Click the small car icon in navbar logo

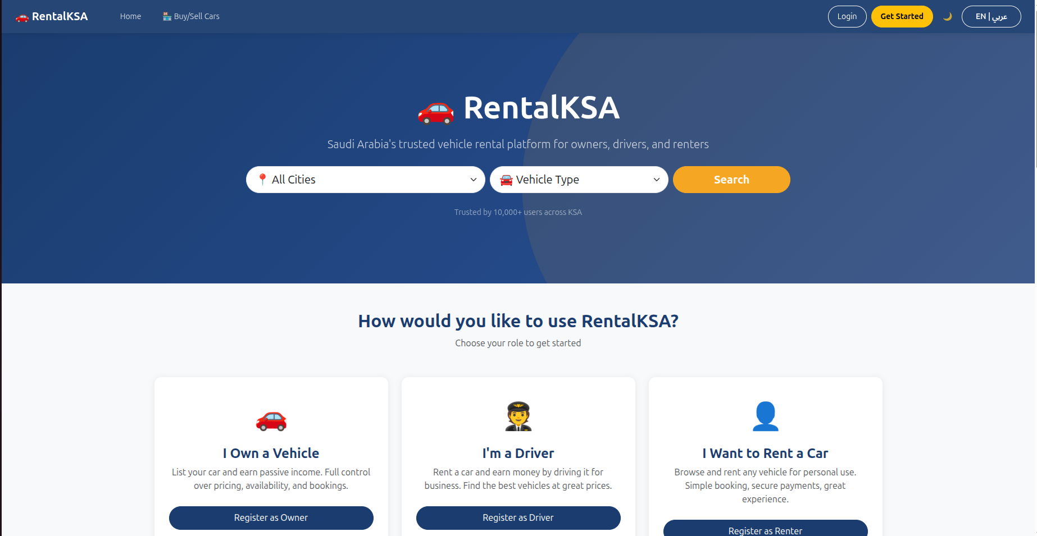[22, 17]
